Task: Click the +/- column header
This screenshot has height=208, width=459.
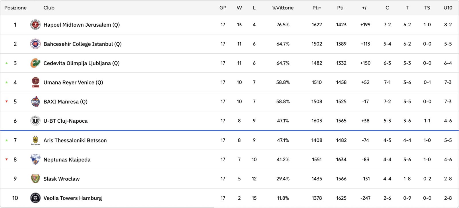Action: click(x=365, y=8)
